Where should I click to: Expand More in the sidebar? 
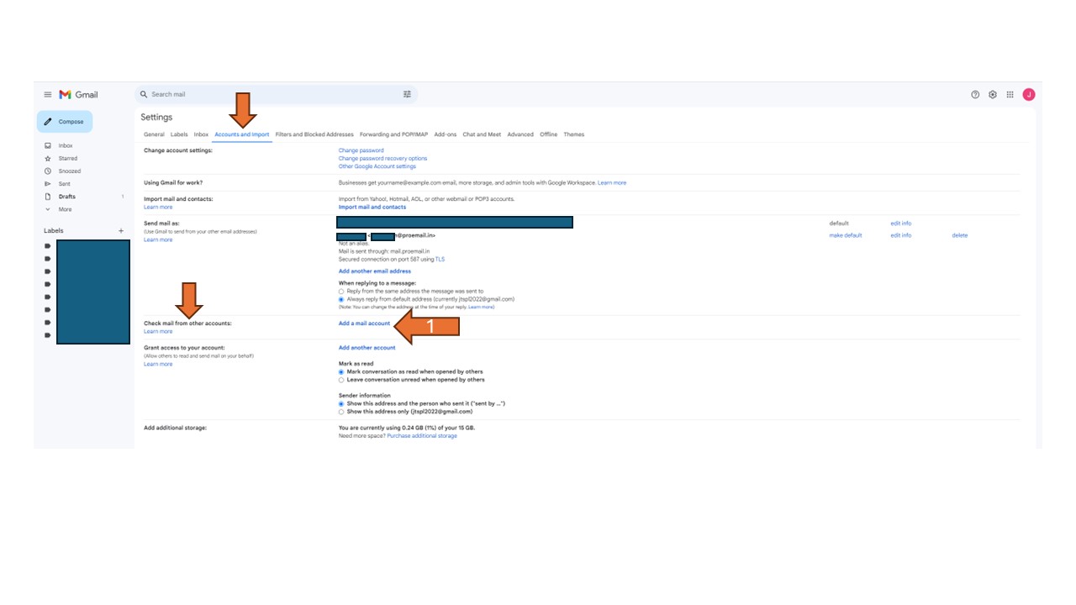coord(65,209)
